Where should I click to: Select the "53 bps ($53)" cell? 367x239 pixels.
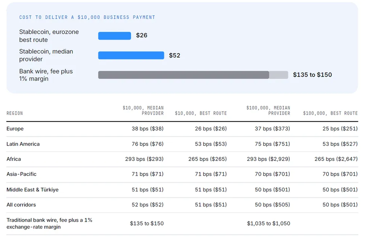[x=211, y=144]
